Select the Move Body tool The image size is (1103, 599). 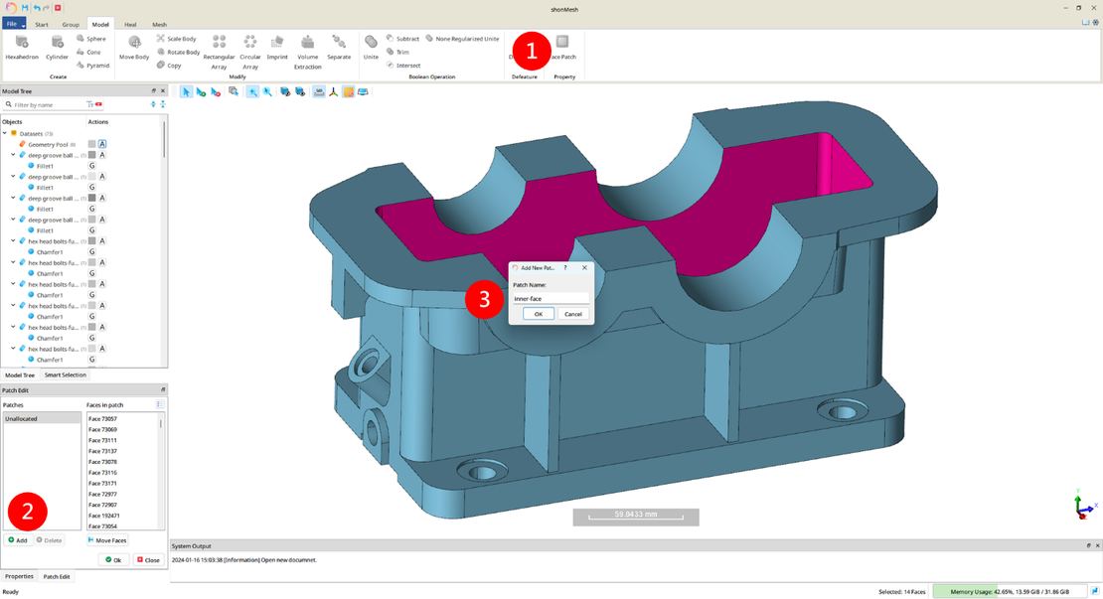click(134, 44)
